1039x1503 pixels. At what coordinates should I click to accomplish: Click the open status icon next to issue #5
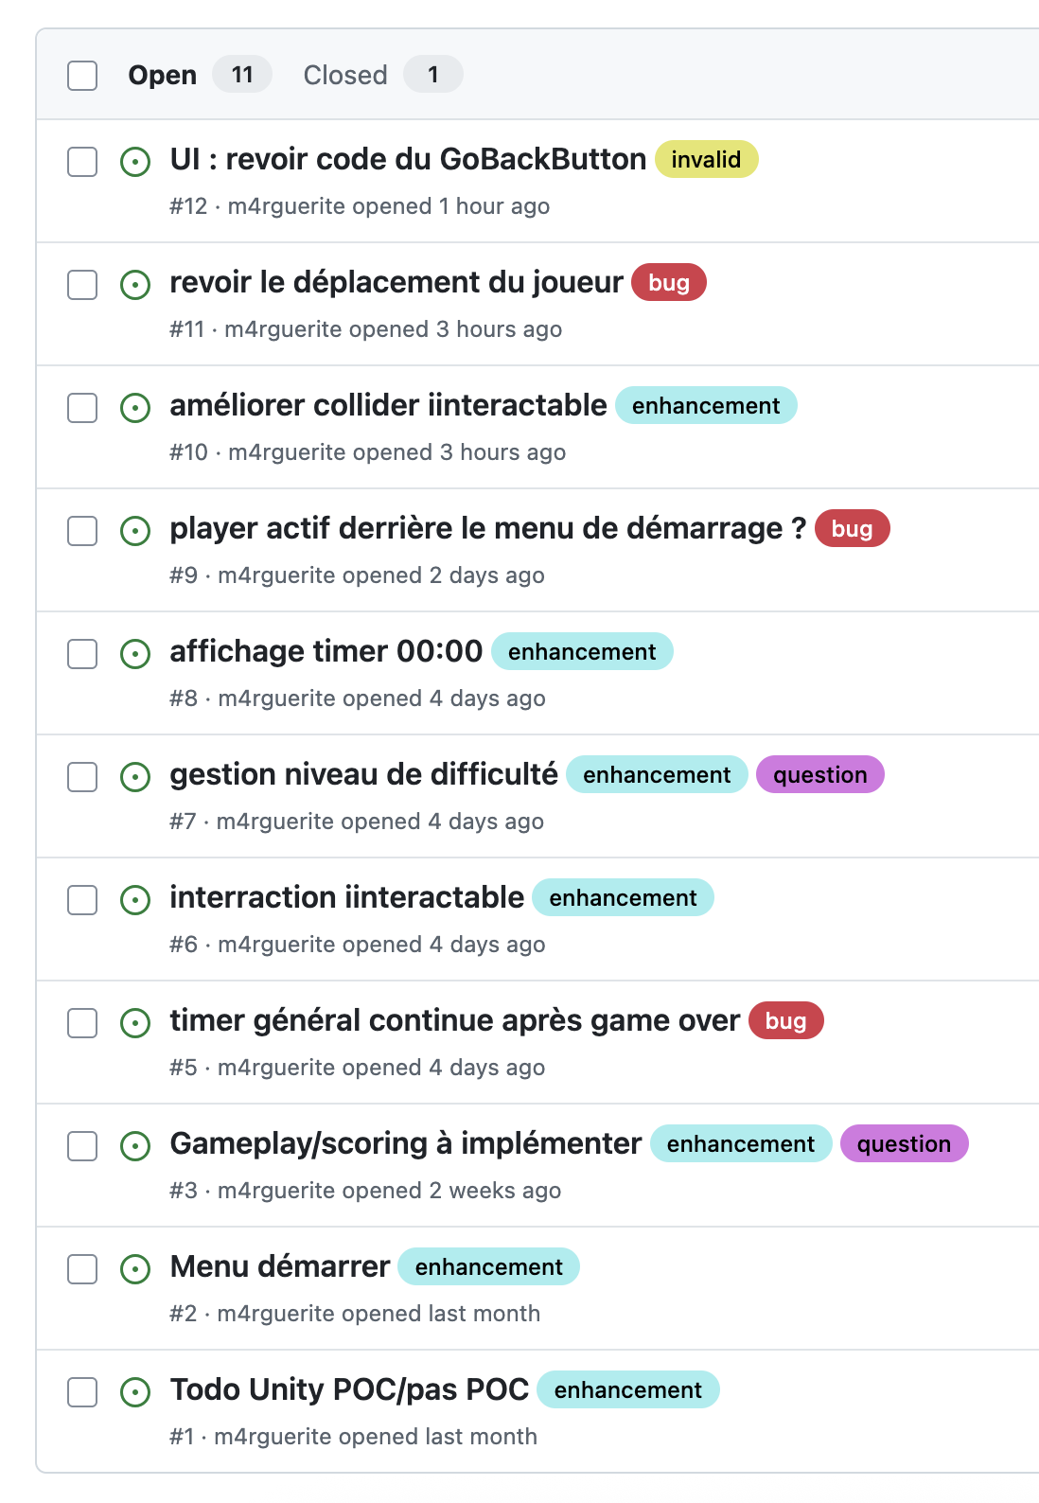135,1022
